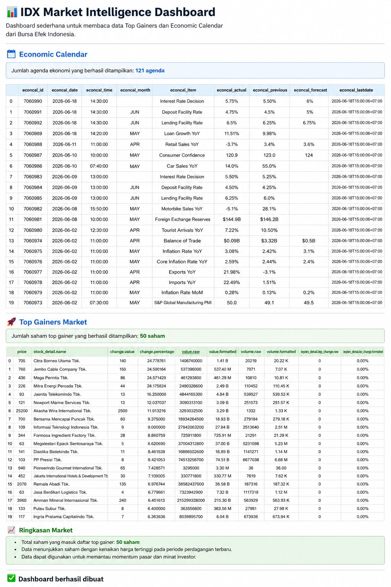Click 'Remala Abadi Tbk.' stock name
This screenshot has height=587, width=391.
[x=52, y=484]
